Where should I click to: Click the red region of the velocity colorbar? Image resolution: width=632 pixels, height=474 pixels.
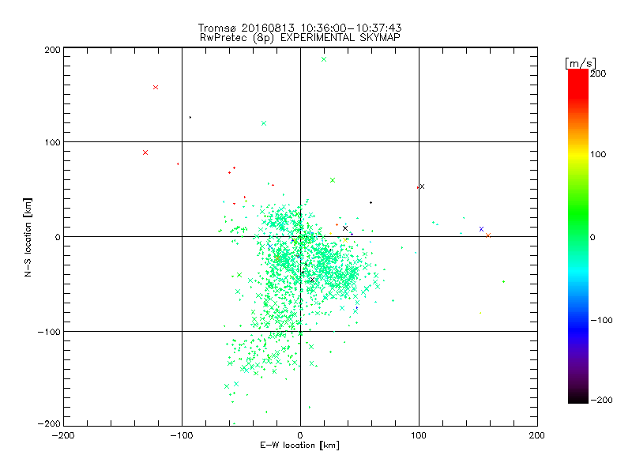pyautogui.click(x=578, y=85)
